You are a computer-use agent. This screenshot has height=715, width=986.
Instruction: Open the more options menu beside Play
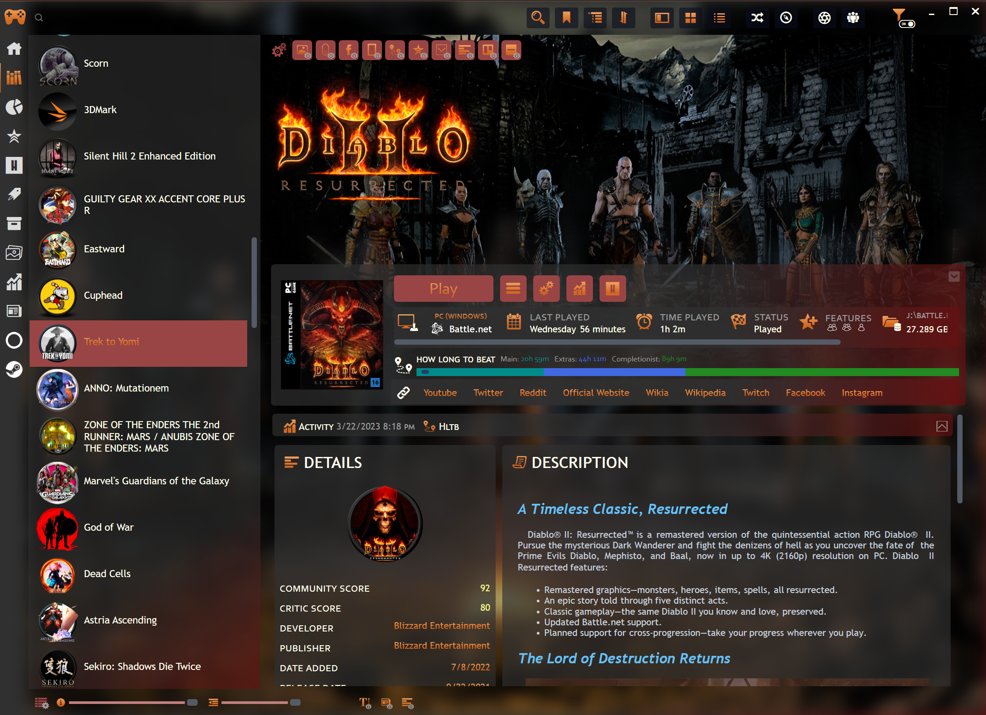(x=513, y=289)
